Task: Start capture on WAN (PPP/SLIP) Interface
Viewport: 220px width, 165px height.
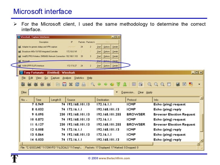Action: [x=99, y=66]
